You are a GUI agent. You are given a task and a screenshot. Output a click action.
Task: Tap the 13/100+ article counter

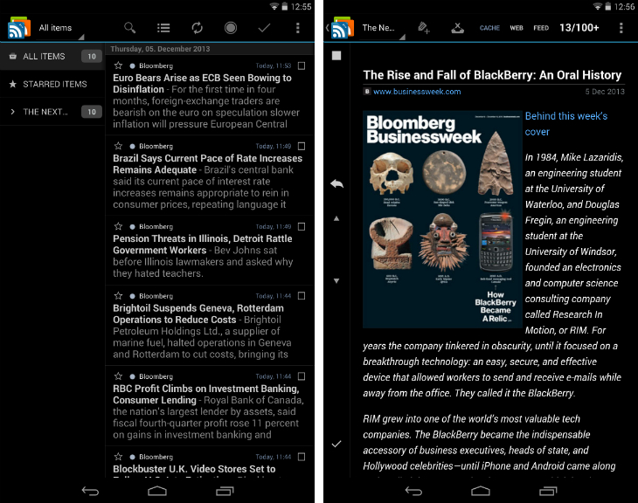click(x=579, y=28)
